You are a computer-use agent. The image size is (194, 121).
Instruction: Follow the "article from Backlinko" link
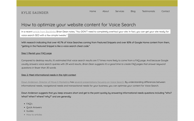pyautogui.click(x=44, y=31)
